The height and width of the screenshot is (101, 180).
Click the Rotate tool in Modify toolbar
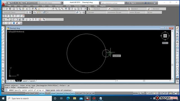point(177,45)
